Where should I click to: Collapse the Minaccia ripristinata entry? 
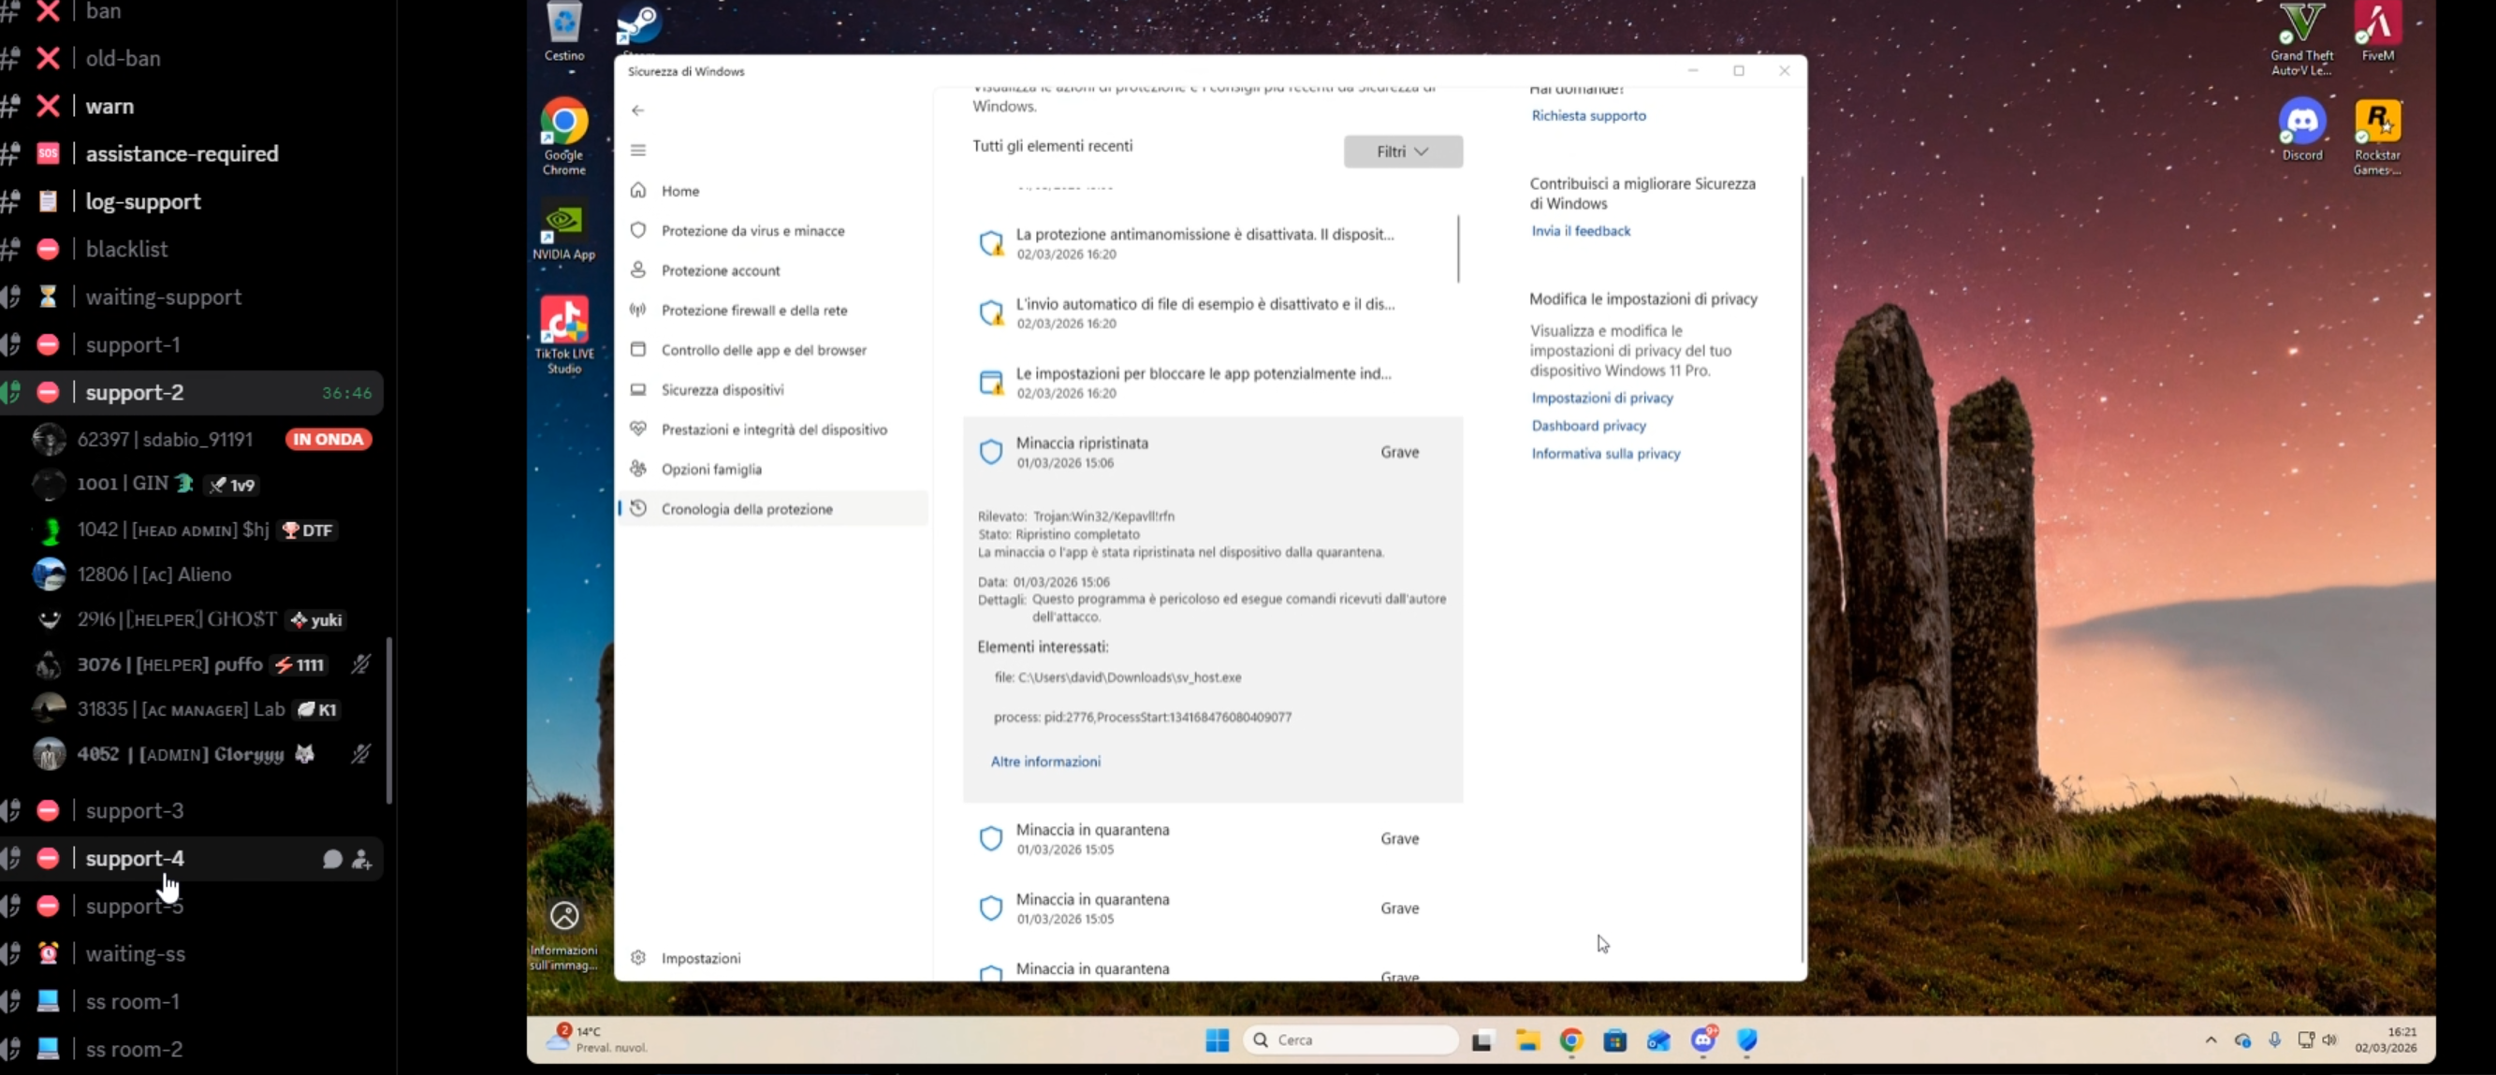(x=1212, y=452)
